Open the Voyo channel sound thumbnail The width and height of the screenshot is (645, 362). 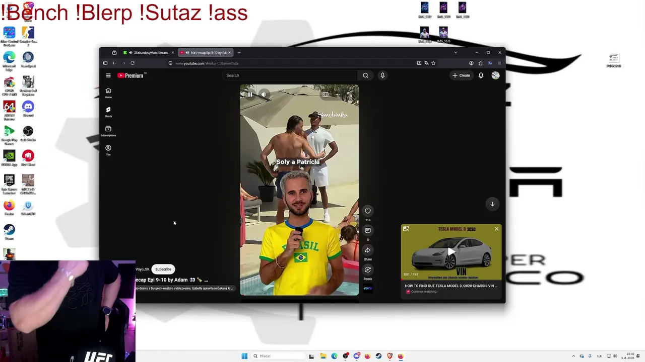pos(368,288)
